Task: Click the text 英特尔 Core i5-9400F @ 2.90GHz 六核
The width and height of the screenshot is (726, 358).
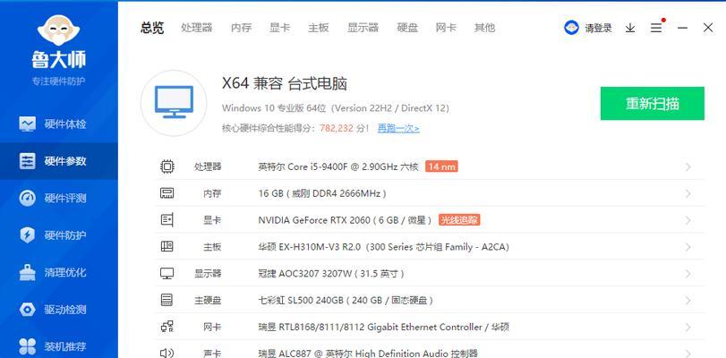Action: coord(338,166)
